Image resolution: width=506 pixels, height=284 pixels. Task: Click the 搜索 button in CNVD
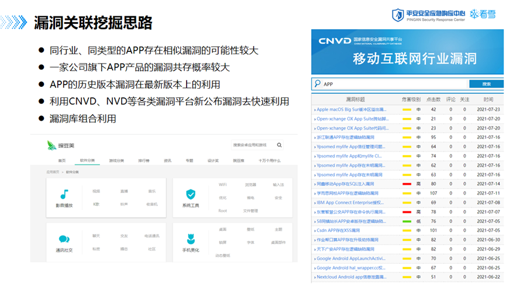click(486, 84)
